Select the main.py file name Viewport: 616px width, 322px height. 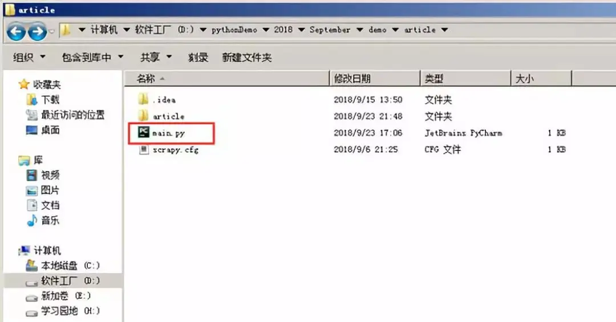(x=168, y=133)
